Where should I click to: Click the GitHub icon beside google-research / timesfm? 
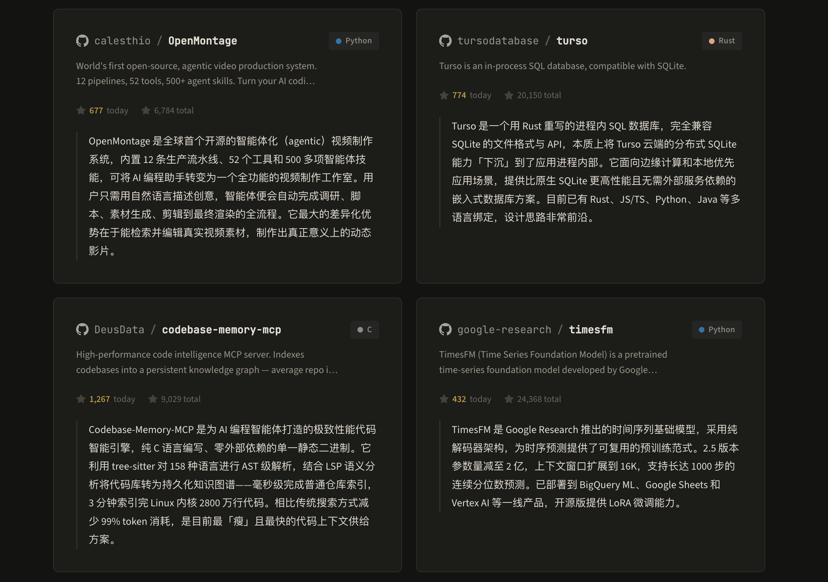pyautogui.click(x=445, y=329)
